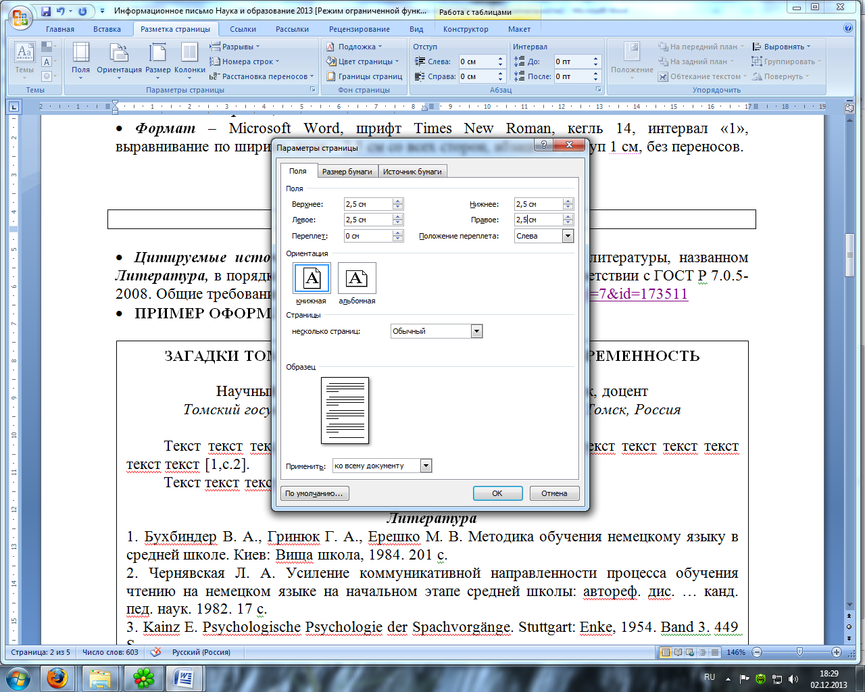Open the Review (Рецензирование) ribbon tab
865x692 pixels.
point(360,29)
